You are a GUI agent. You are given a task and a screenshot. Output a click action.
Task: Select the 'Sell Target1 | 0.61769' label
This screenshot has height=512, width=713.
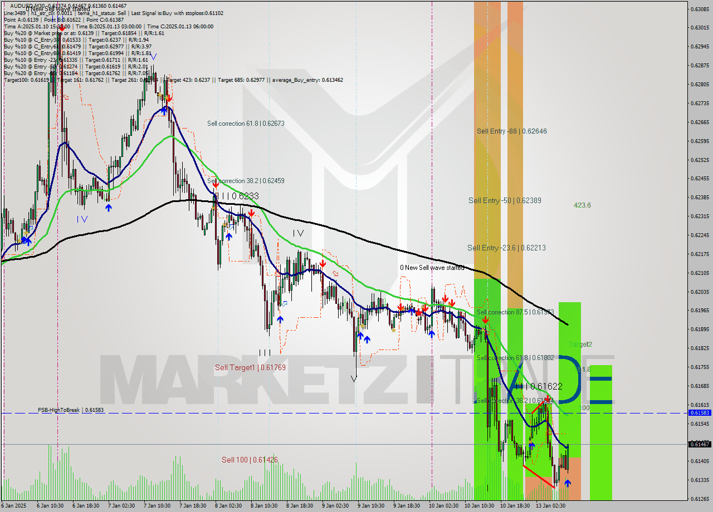tap(250, 368)
